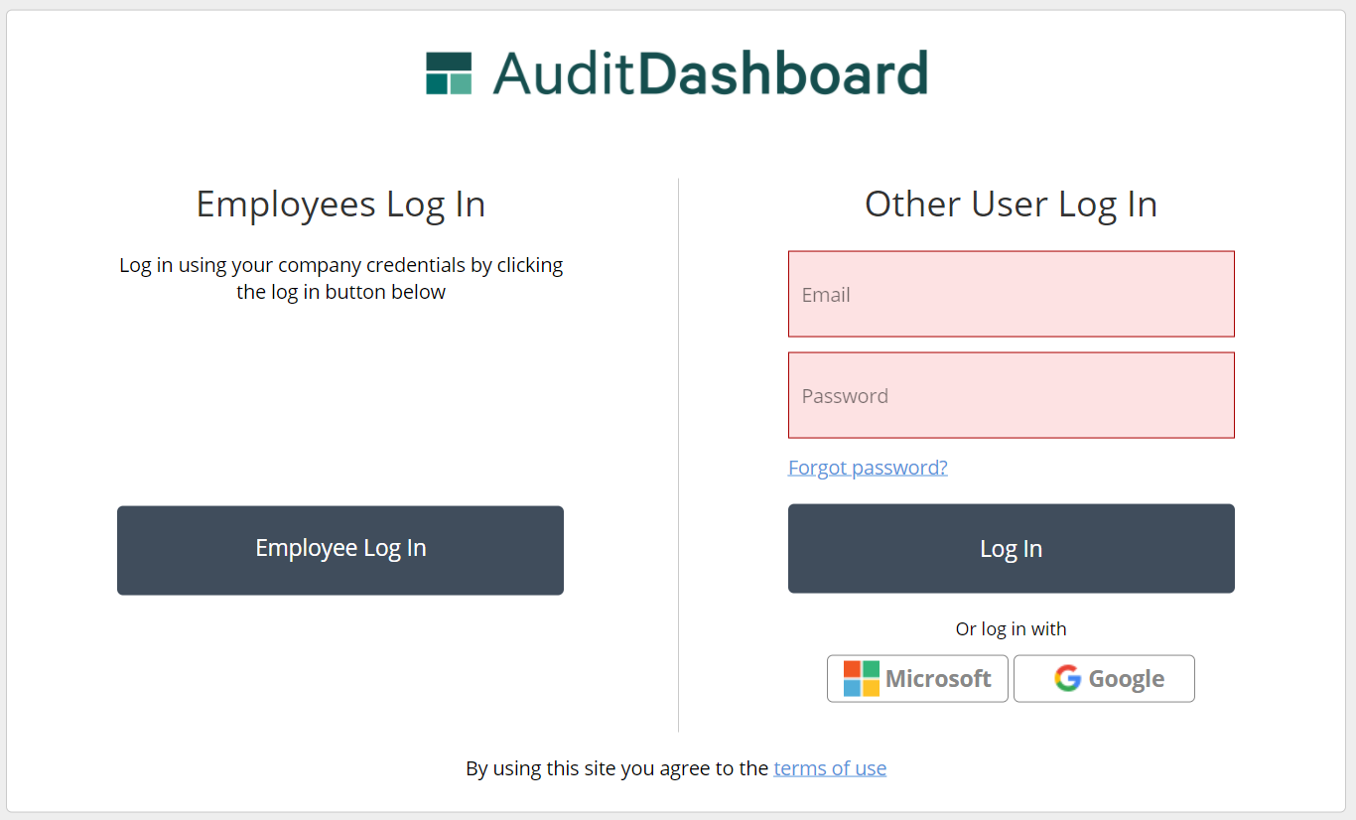
Task: Click the company credentials instruction text
Action: point(340,279)
